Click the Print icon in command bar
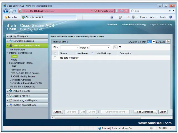178x133 pixels. coord(133,17)
